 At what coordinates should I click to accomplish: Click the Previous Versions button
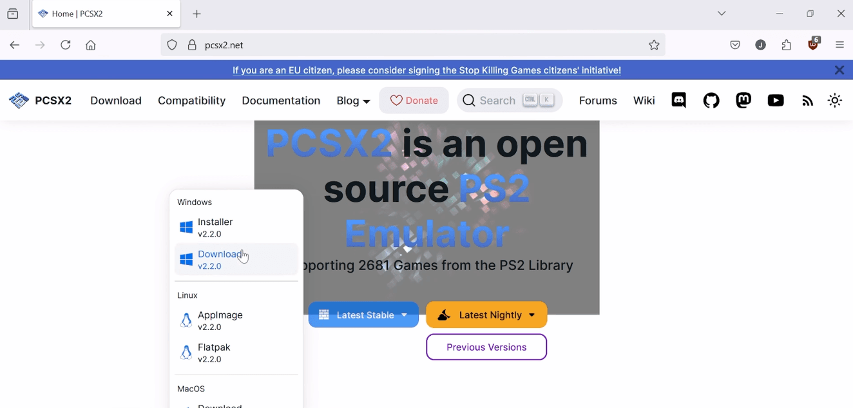tap(486, 347)
